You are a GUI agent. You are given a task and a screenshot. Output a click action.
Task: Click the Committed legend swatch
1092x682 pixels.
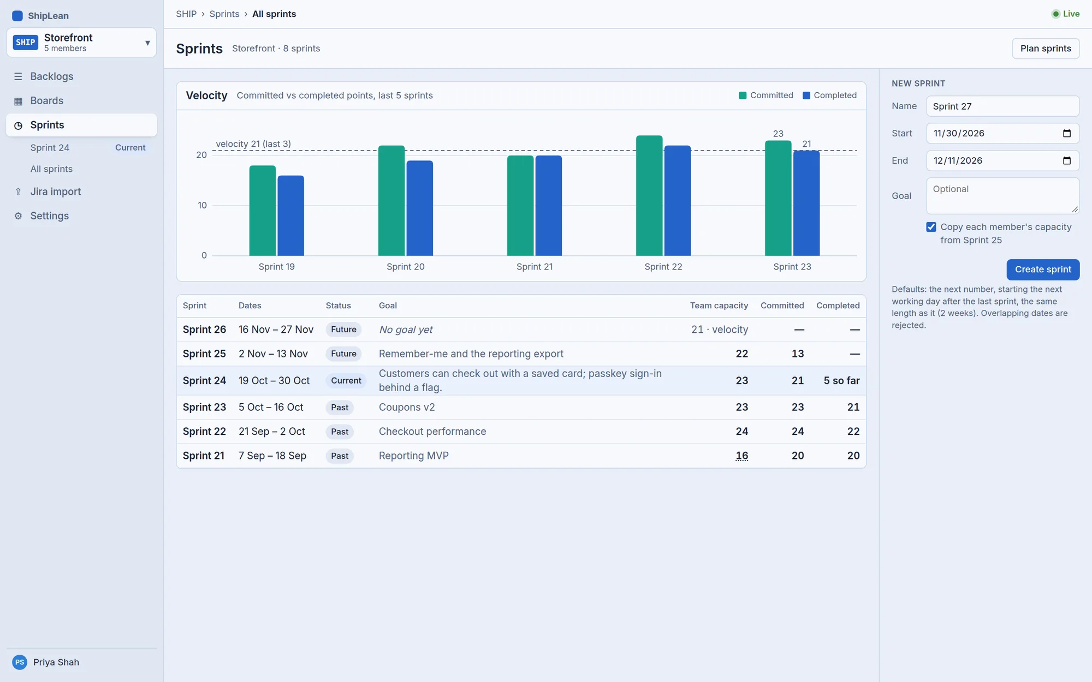tap(743, 95)
